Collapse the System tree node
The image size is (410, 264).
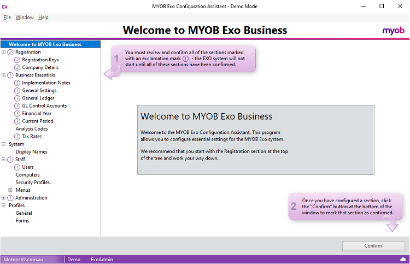point(3,144)
